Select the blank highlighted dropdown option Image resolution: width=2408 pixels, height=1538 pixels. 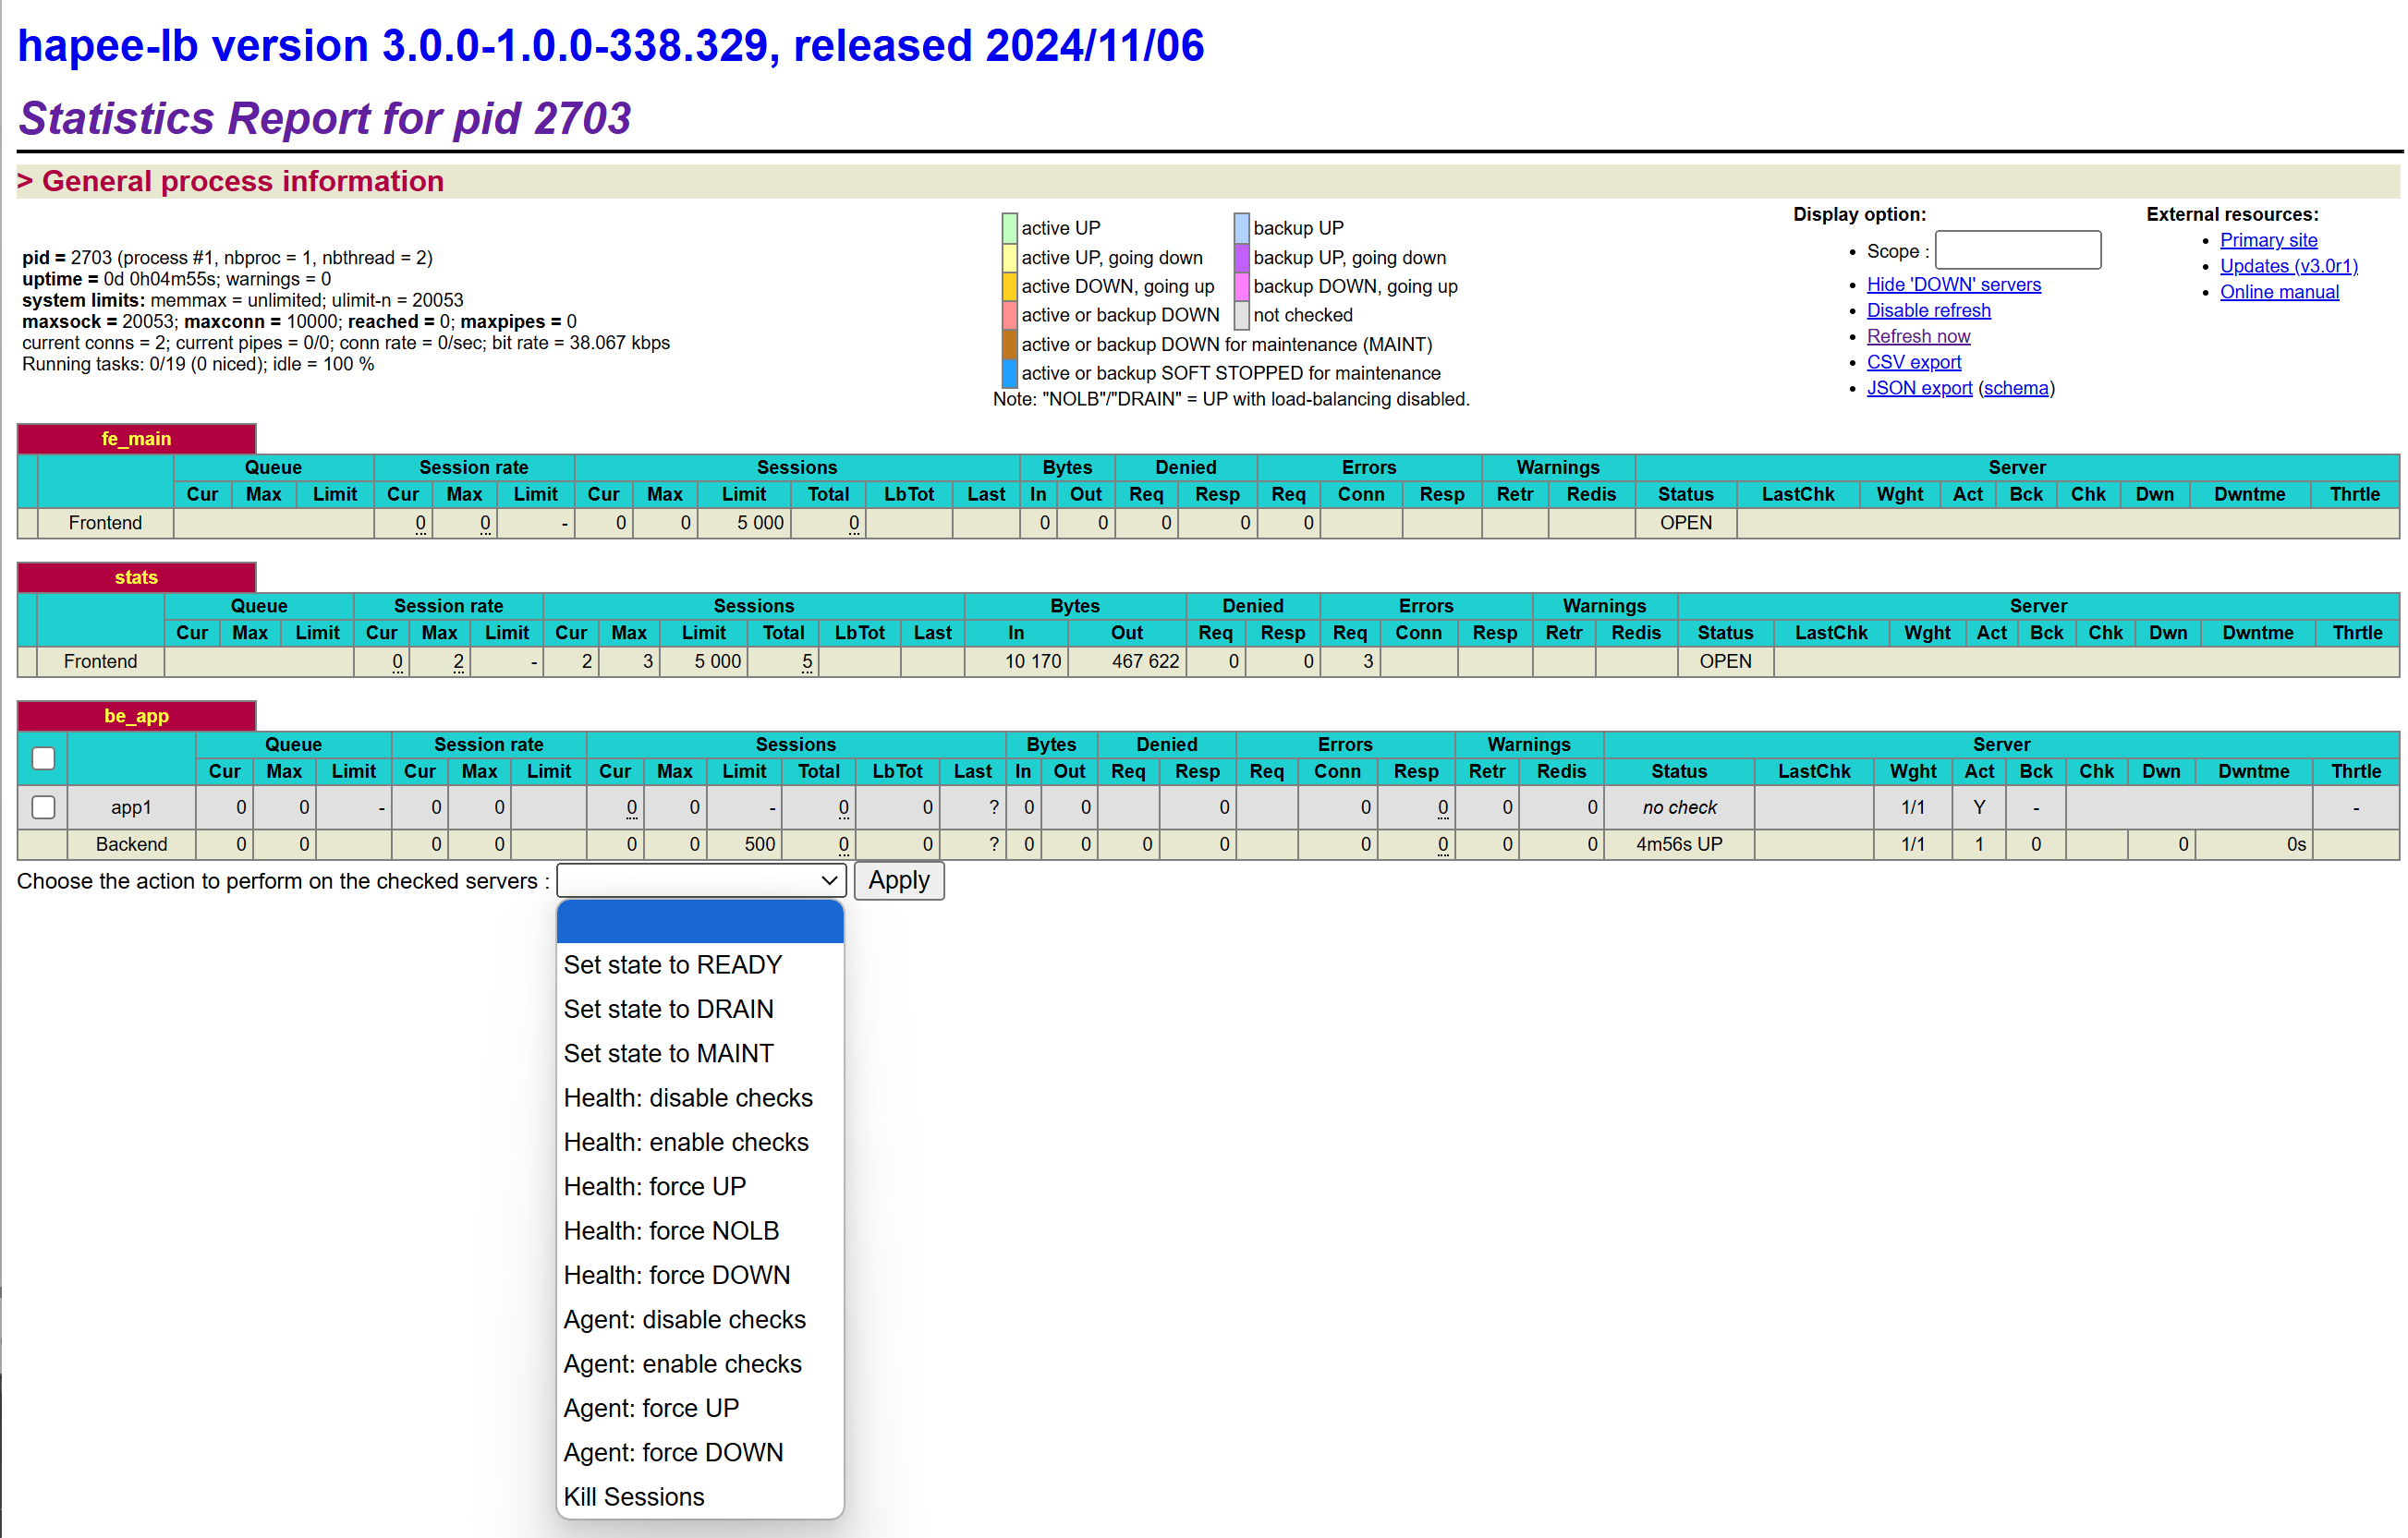(x=700, y=921)
